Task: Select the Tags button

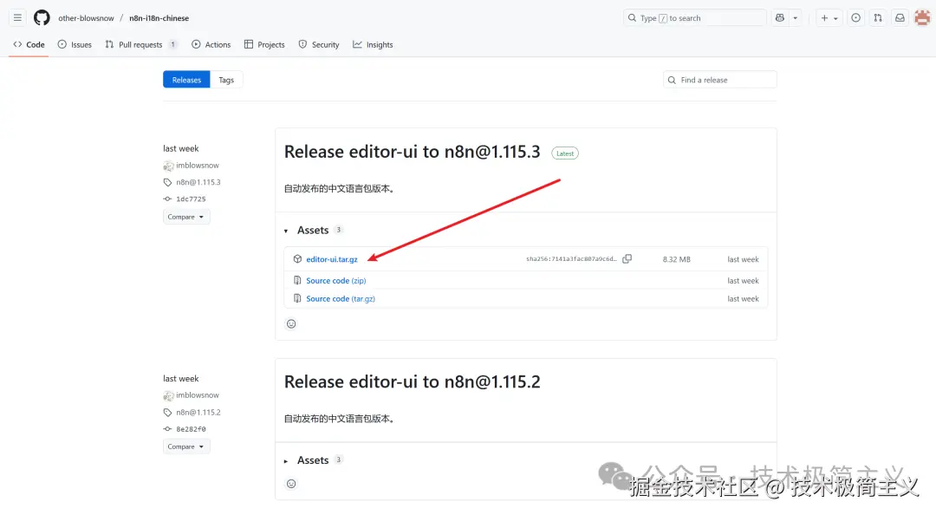Action: pos(226,80)
